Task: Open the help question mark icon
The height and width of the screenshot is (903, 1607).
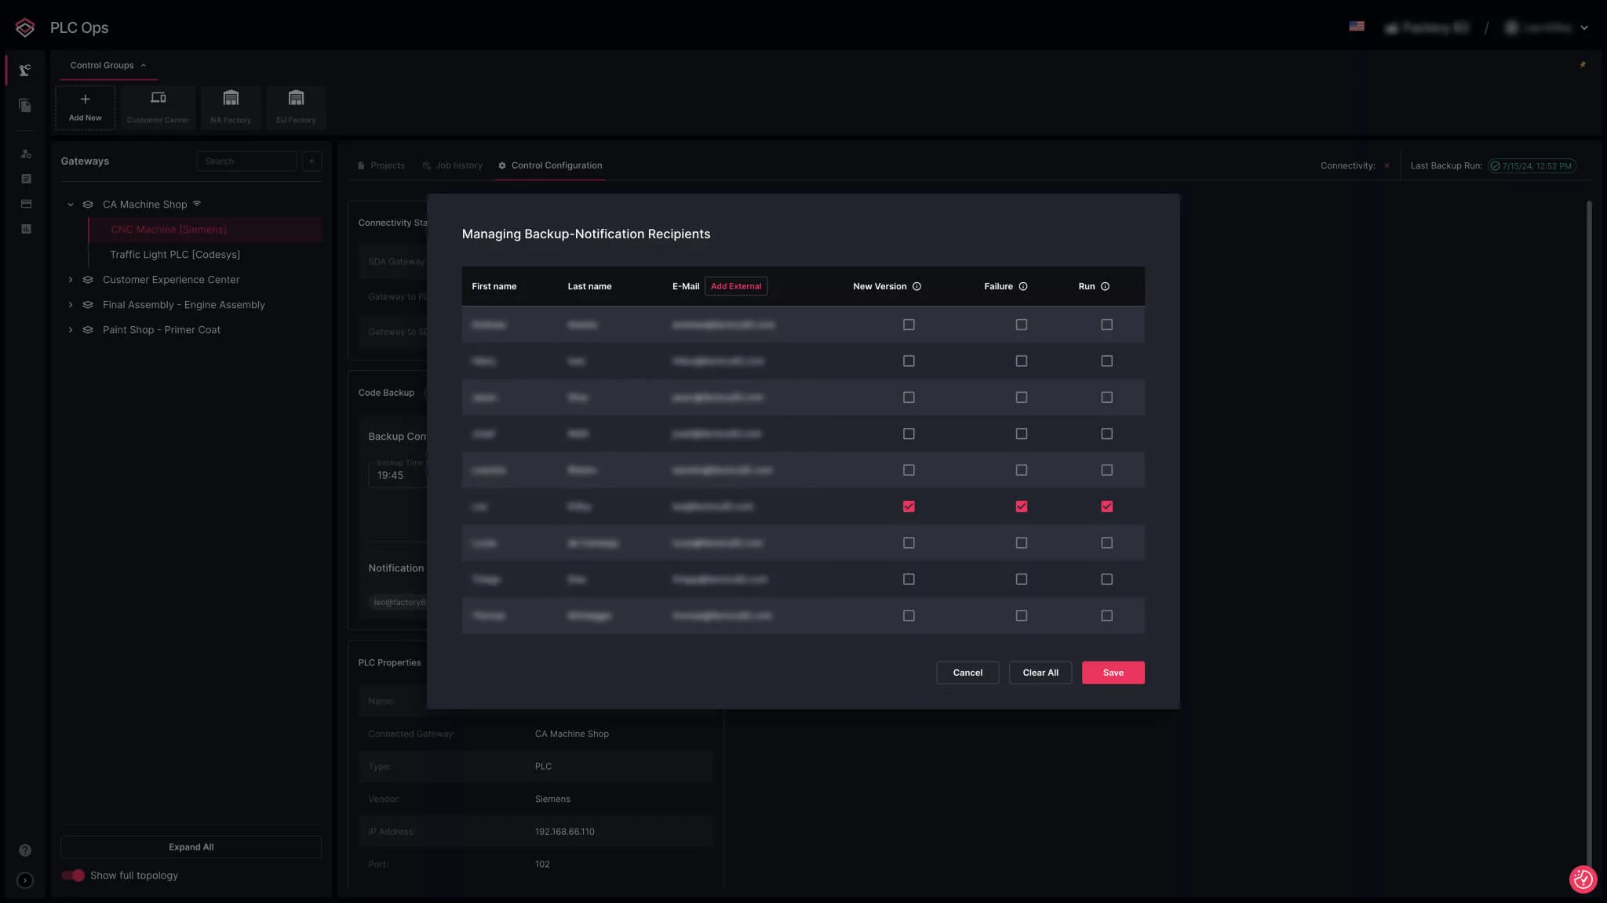Action: coord(25,850)
